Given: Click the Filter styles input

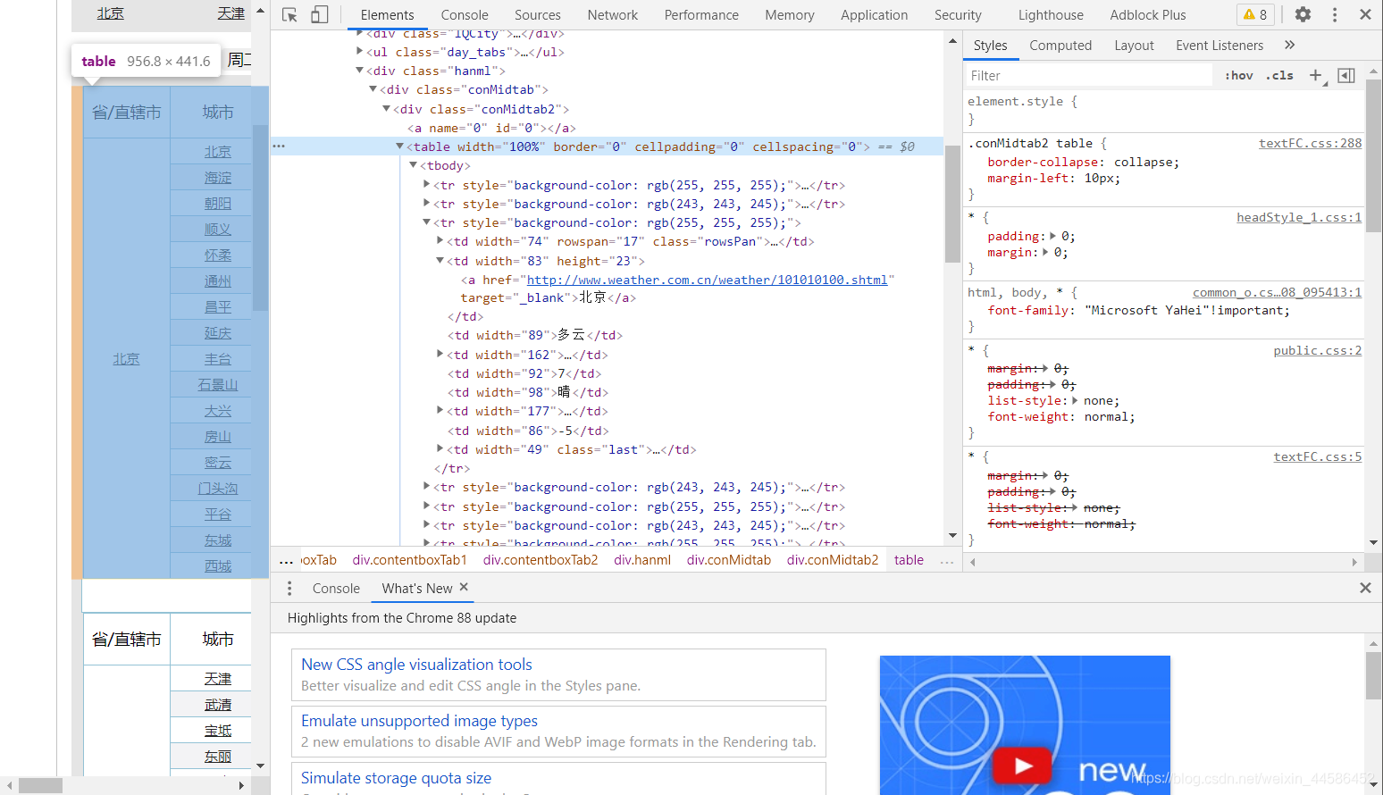Looking at the screenshot, I should coord(1088,76).
